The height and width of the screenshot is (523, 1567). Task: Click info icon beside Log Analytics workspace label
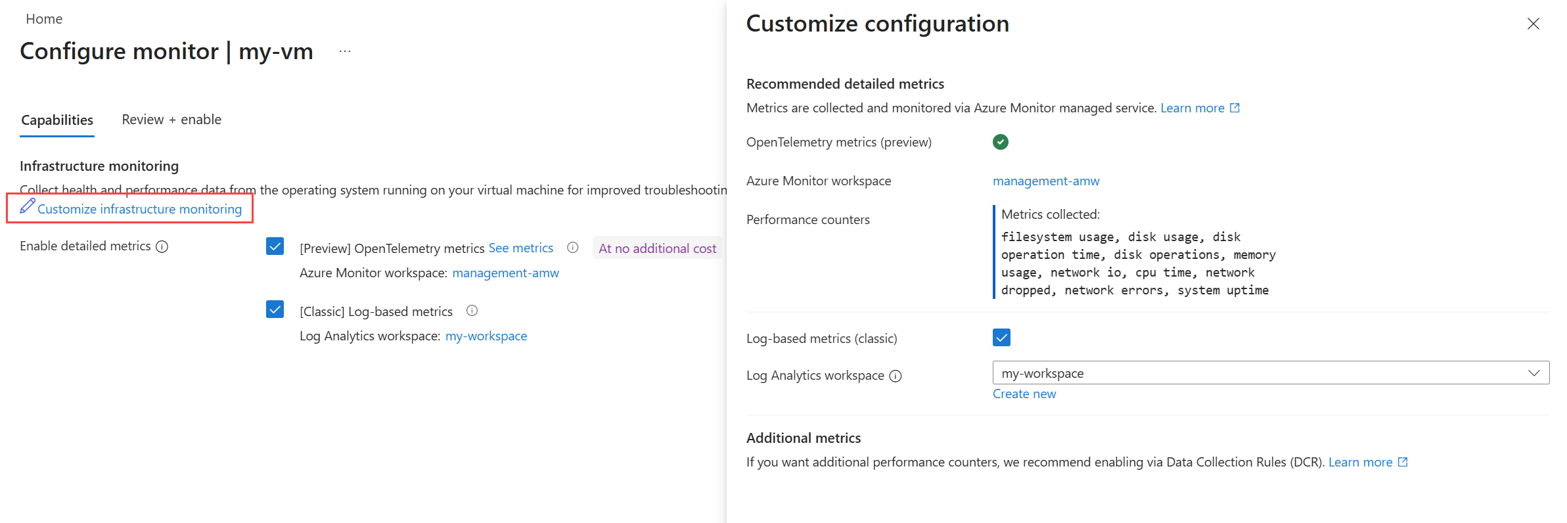coord(896,376)
